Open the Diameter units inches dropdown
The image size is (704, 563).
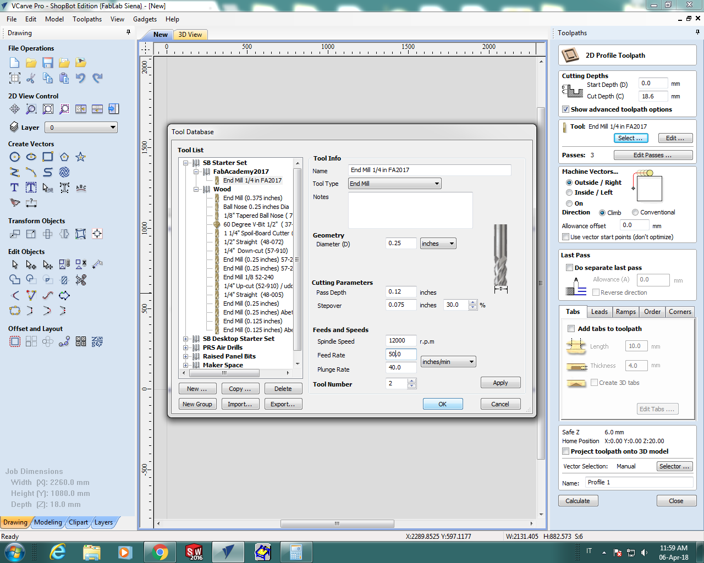tap(438, 244)
